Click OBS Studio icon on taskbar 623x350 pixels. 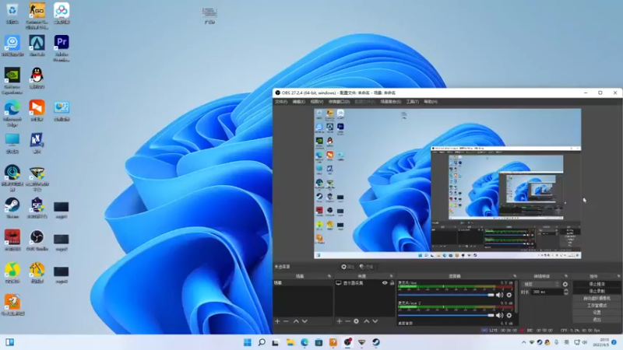347,342
